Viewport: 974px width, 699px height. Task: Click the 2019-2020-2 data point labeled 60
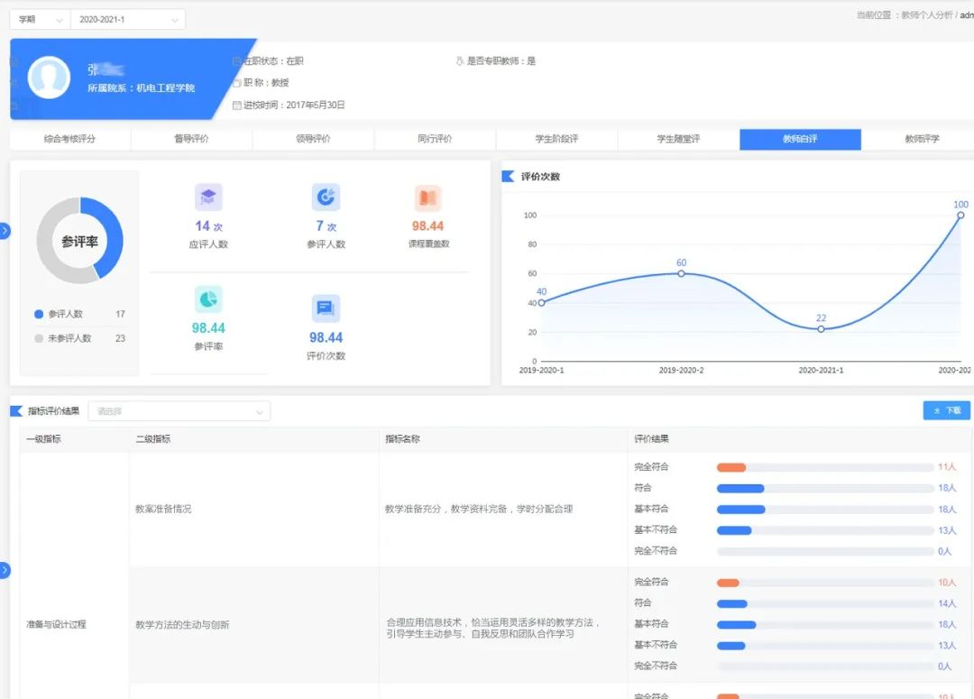click(x=681, y=273)
